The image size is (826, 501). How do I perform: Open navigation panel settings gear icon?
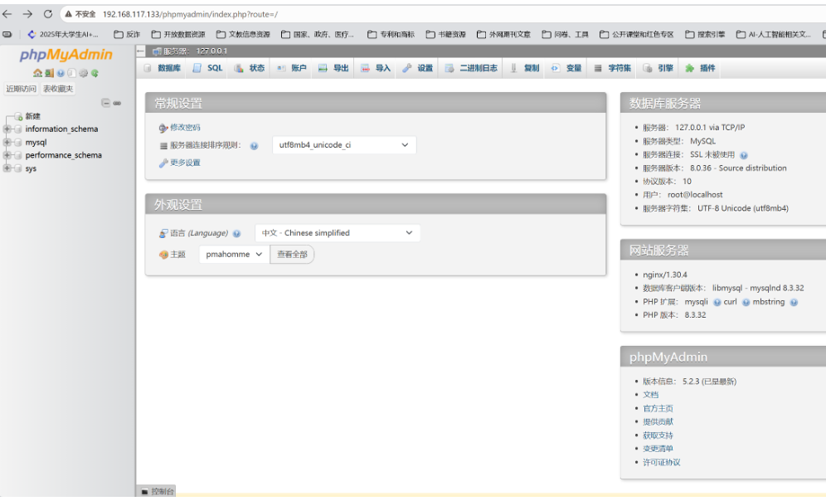[83, 73]
